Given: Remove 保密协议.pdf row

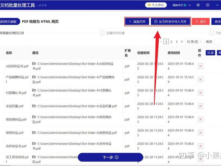Looking at the screenshot, I should [201, 133].
